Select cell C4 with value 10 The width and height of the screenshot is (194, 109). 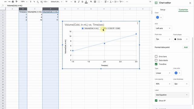click(x=35, y=20)
